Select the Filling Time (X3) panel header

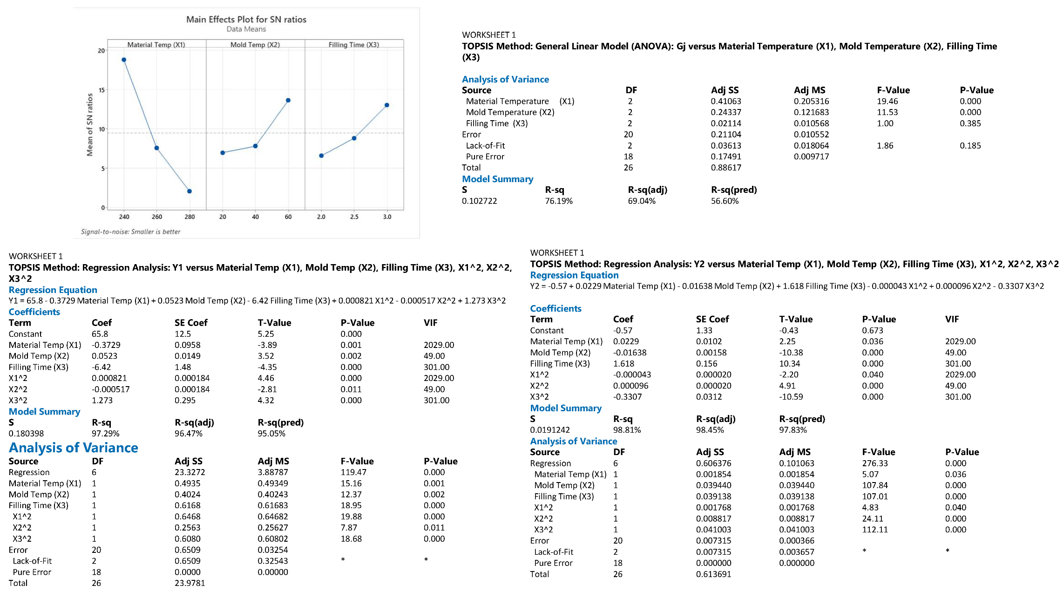click(x=353, y=45)
